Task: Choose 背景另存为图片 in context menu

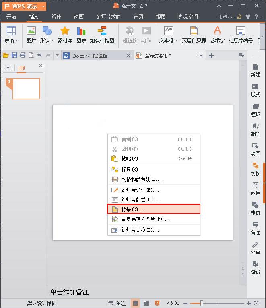Action: (154, 219)
